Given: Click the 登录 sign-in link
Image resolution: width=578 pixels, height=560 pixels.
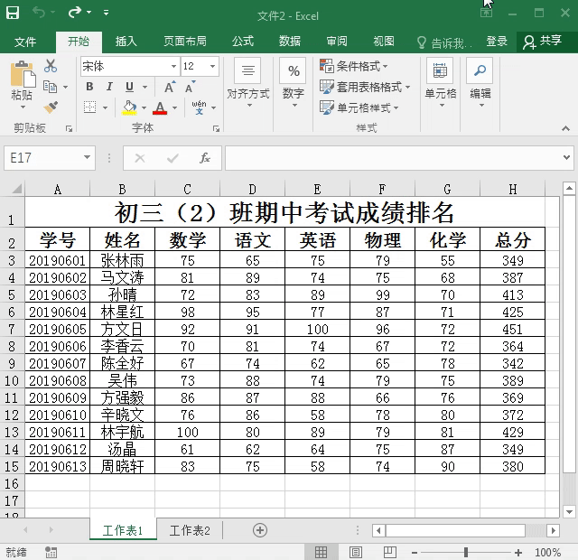Looking at the screenshot, I should [497, 42].
